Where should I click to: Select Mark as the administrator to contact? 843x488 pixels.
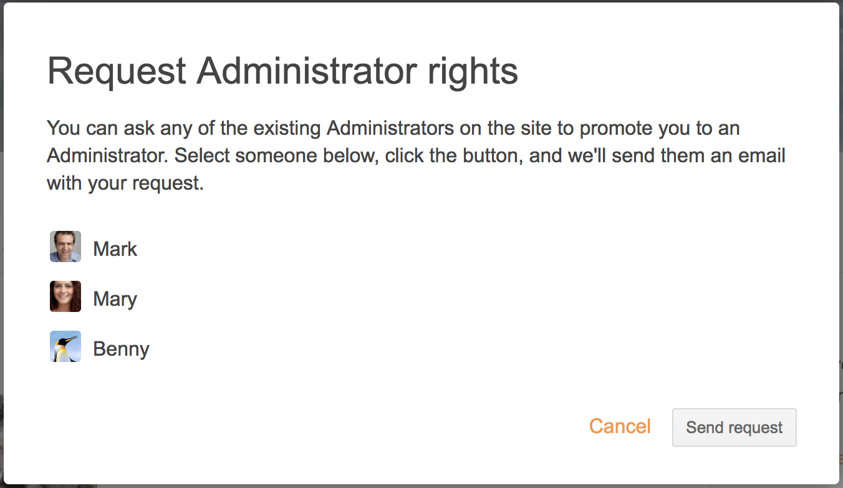coord(115,248)
